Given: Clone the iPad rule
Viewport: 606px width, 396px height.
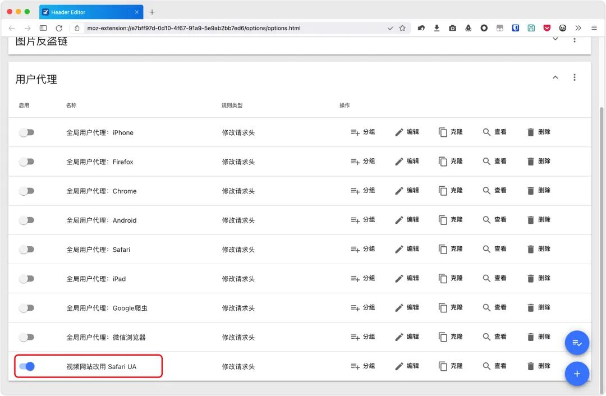Looking at the screenshot, I should click(451, 278).
